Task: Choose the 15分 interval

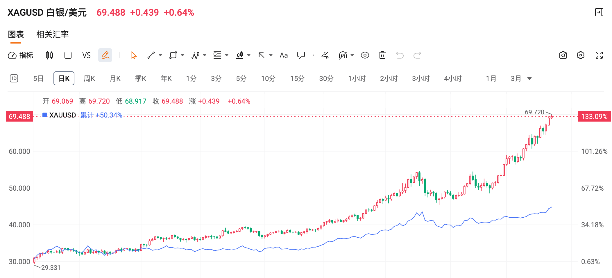Action: pyautogui.click(x=297, y=79)
